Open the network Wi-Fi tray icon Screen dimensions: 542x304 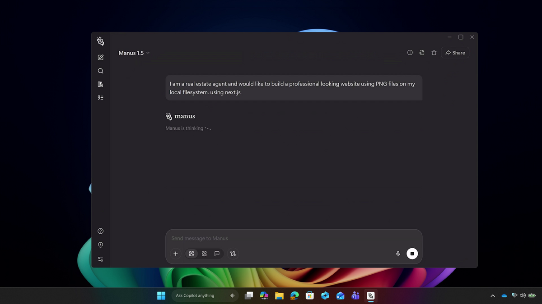514,295
